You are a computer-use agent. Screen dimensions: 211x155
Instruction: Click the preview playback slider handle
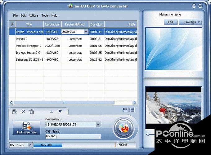pos(148,134)
